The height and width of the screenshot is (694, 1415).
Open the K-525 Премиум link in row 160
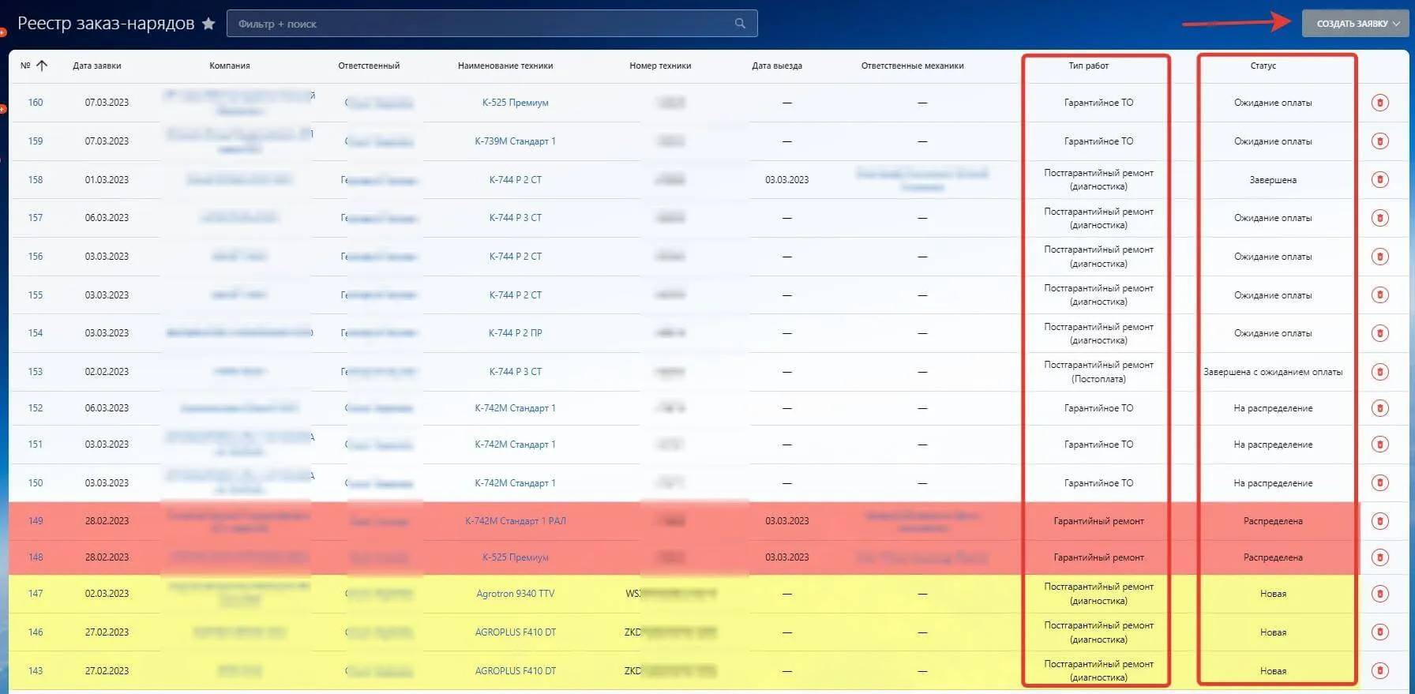point(515,103)
